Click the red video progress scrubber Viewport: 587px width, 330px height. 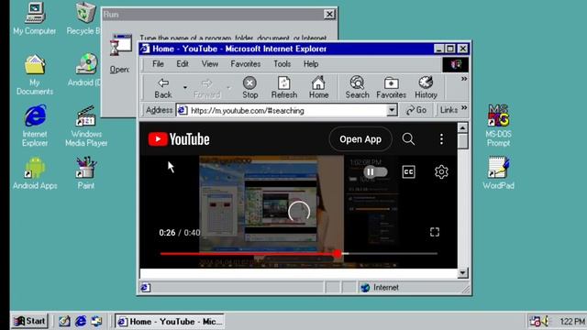338,254
